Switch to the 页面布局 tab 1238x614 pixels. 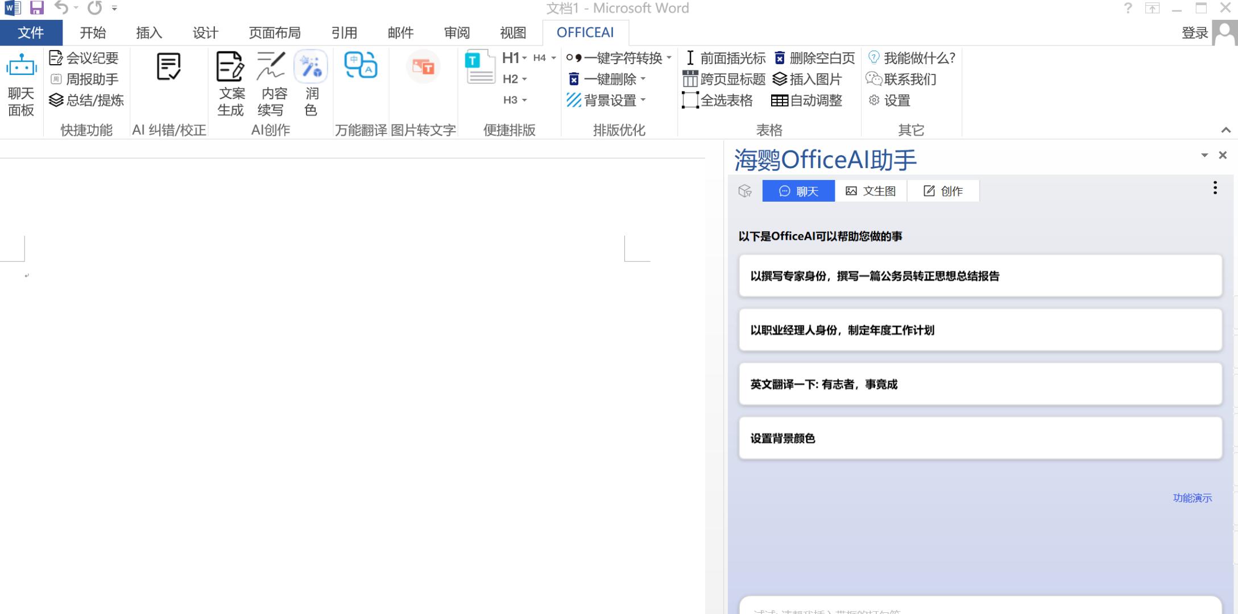(x=275, y=32)
